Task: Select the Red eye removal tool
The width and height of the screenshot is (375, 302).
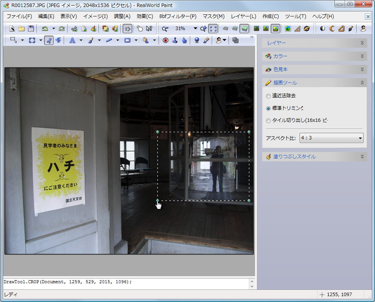Action: (166, 40)
